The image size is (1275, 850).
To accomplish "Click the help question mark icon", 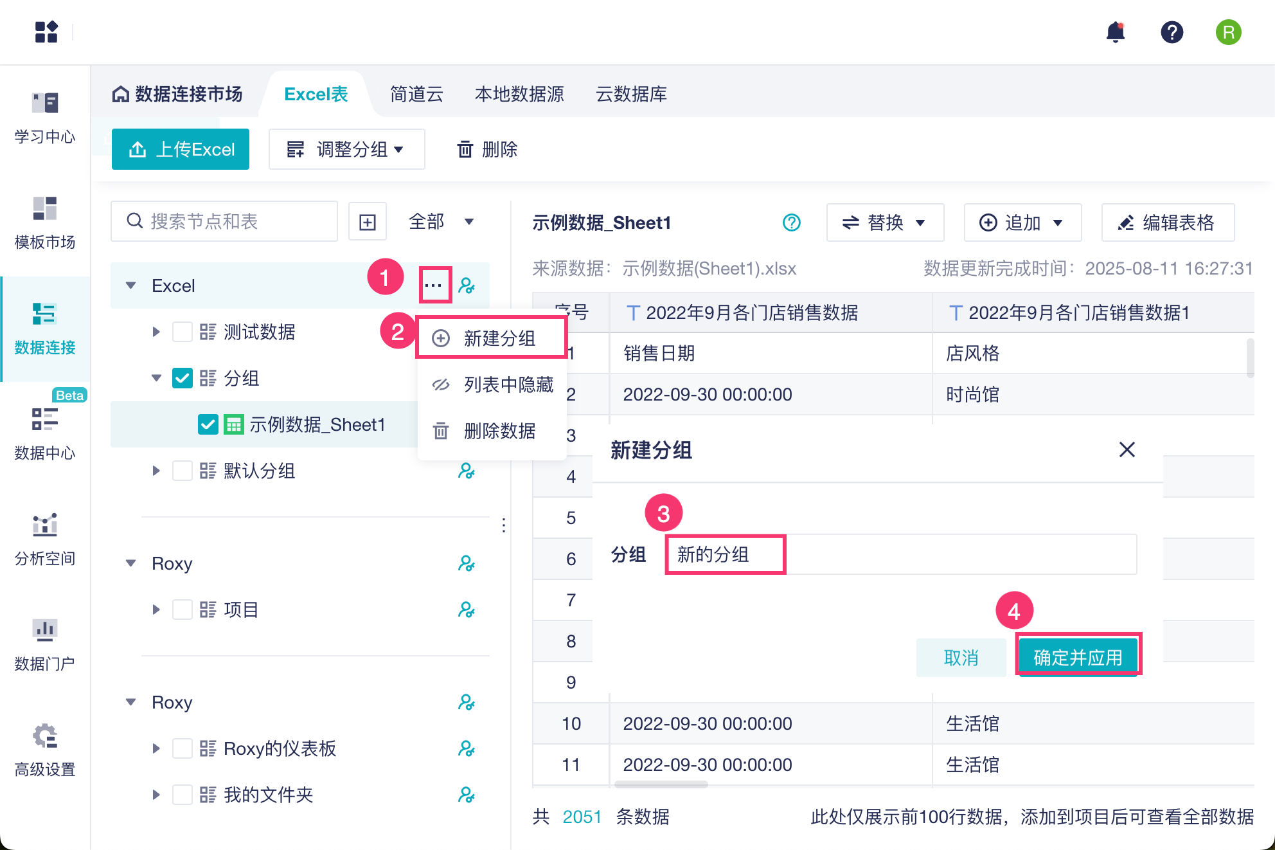I will point(1172,32).
